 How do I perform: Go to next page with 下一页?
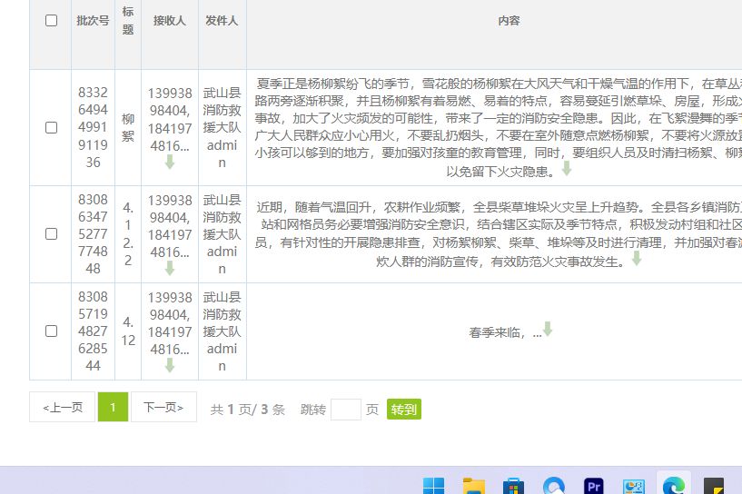click(163, 408)
